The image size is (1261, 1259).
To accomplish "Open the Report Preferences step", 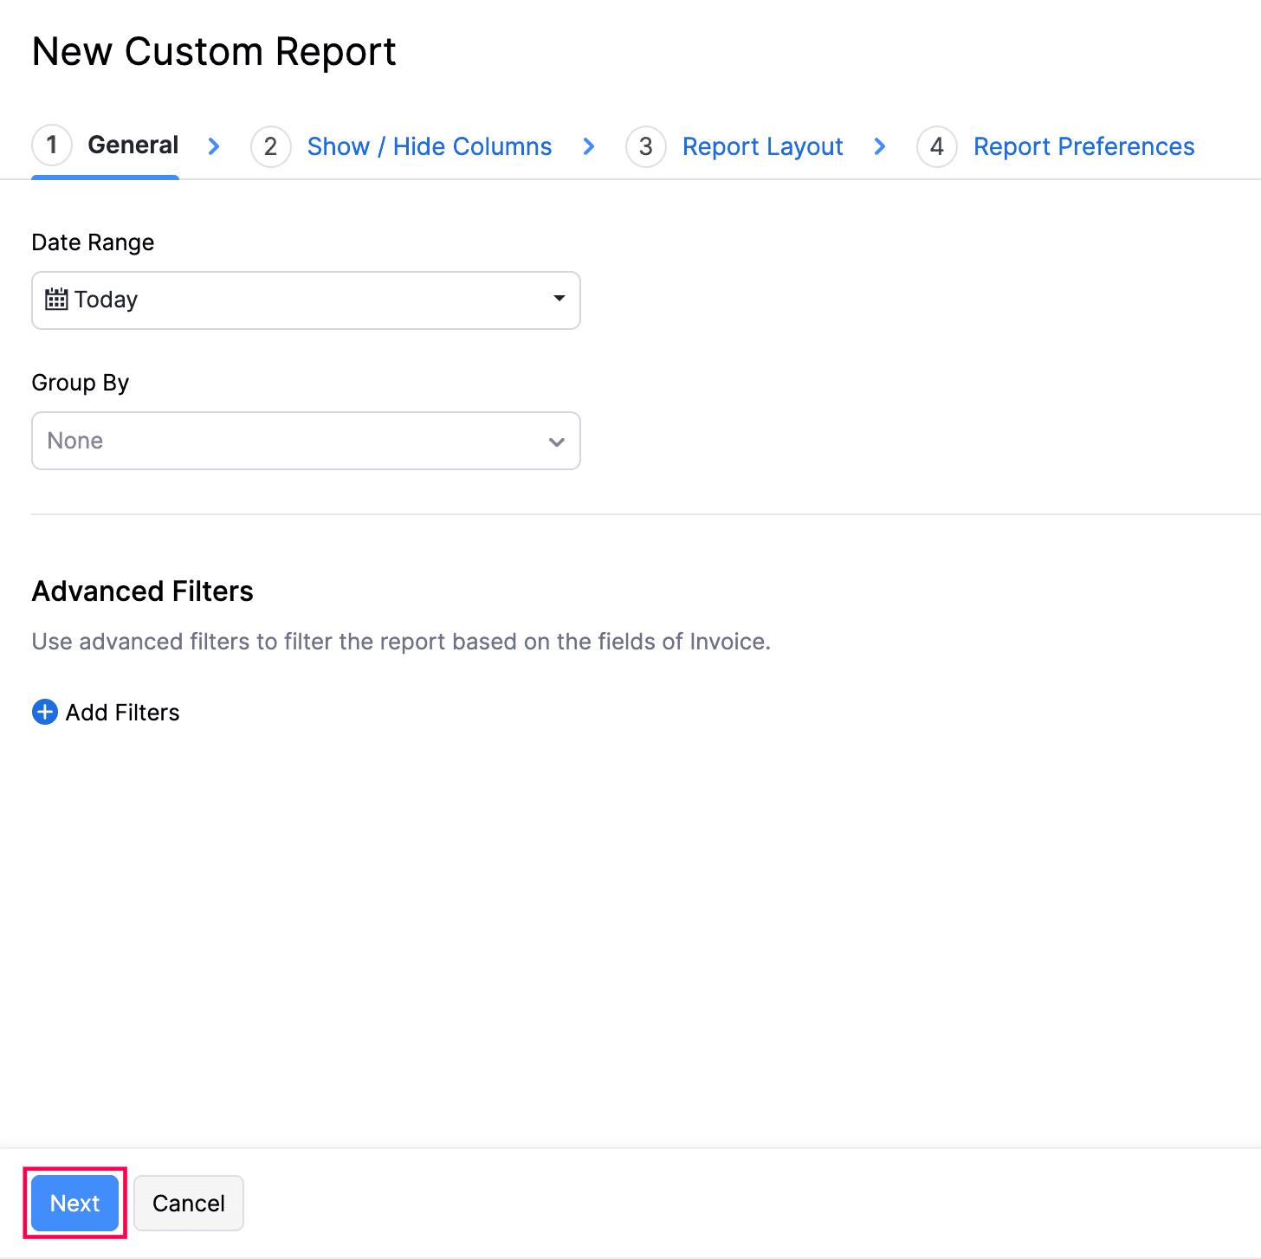I will pos(1083,146).
